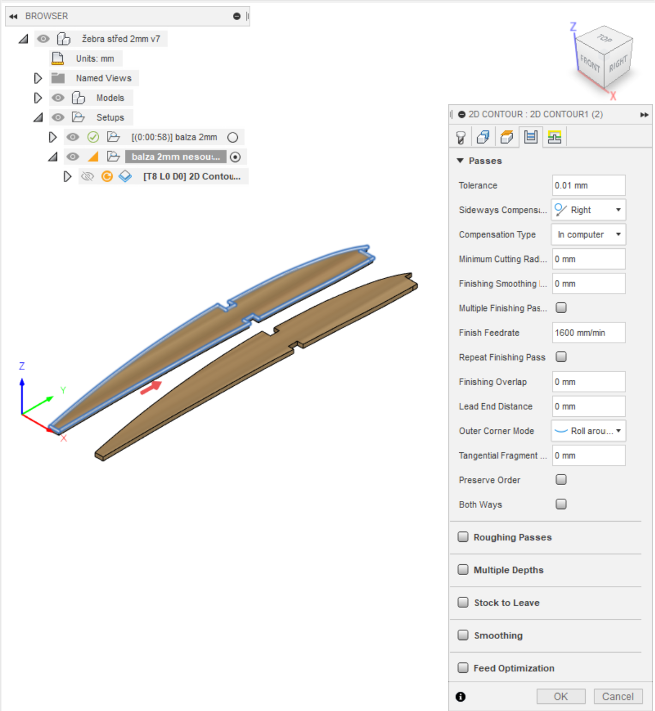Open the Sideways Compensation dropdown
The height and width of the screenshot is (711, 655).
(588, 210)
